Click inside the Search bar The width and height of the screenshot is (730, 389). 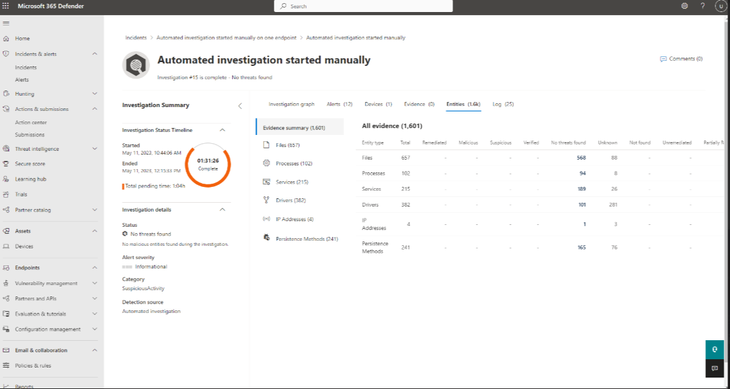tap(363, 6)
